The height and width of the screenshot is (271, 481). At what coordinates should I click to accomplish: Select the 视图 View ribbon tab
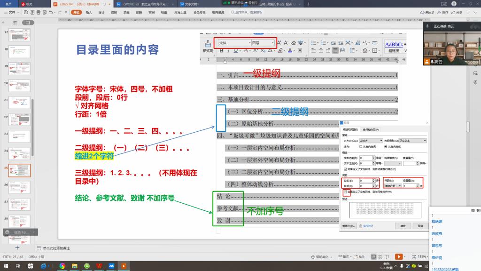tap(164, 12)
